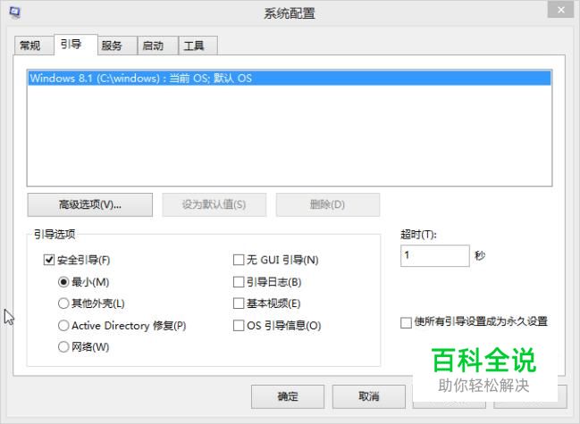The height and width of the screenshot is (424, 580).
Task: Enable 无 GUI 引导(N) checkbox
Action: click(x=239, y=260)
